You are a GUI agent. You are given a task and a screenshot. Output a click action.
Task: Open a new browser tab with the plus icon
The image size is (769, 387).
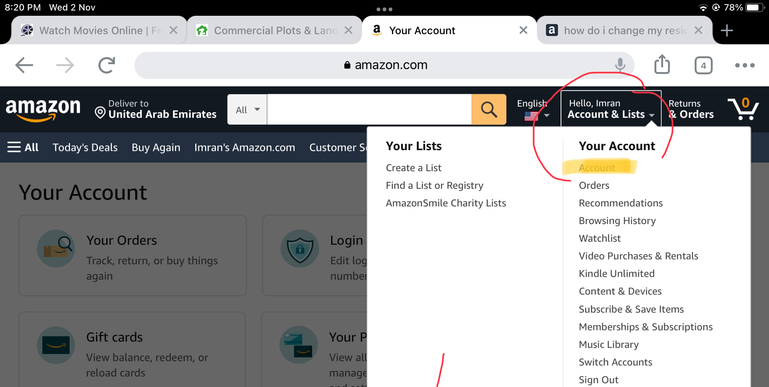coord(727,30)
